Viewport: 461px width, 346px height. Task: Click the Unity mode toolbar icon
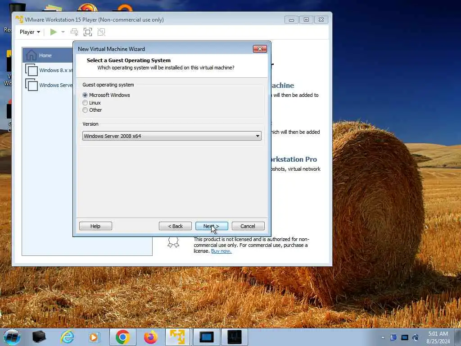pos(101,32)
